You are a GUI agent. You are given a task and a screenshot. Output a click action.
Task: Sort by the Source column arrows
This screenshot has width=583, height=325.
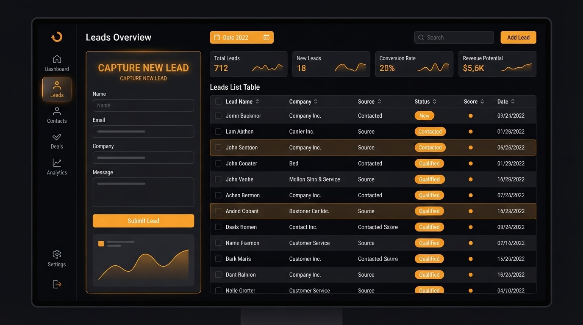click(379, 102)
